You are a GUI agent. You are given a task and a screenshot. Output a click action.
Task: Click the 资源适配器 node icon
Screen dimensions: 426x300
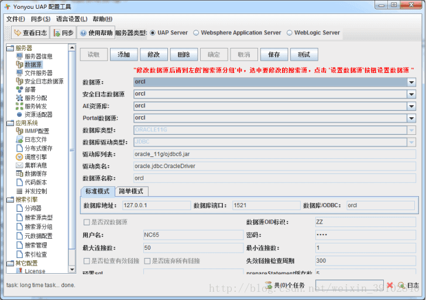coord(19,114)
